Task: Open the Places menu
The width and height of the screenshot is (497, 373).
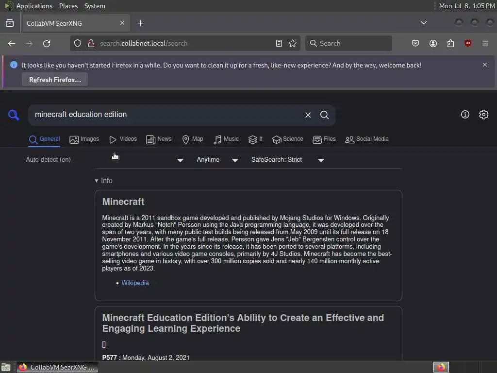Action: pyautogui.click(x=68, y=6)
